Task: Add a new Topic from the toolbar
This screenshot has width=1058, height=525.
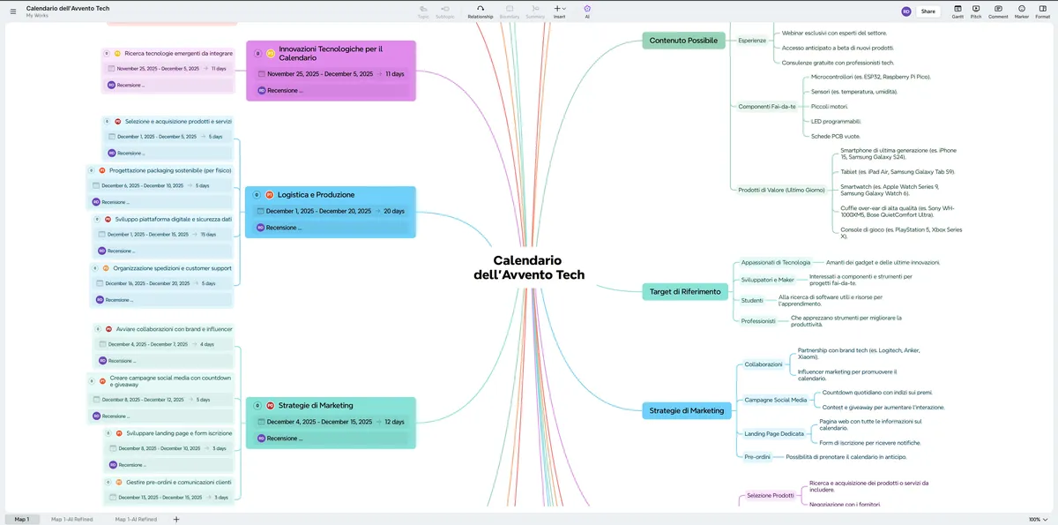Action: coord(423,11)
